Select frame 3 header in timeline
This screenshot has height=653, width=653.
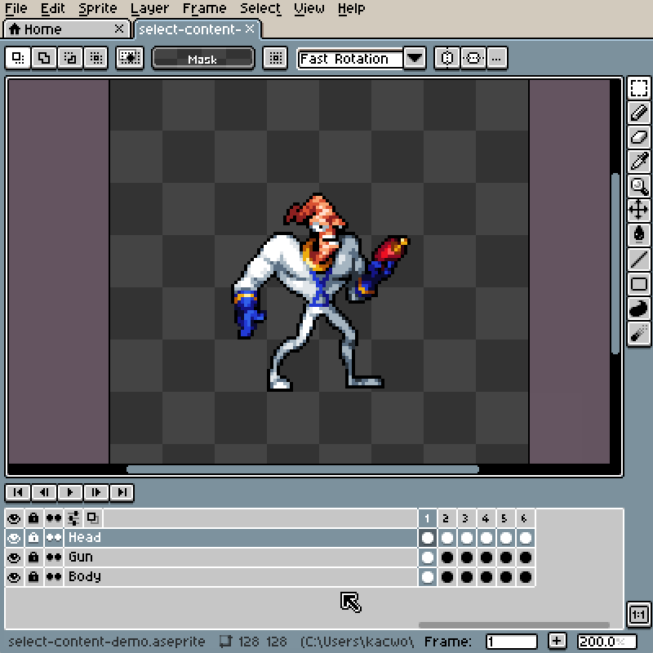[466, 518]
